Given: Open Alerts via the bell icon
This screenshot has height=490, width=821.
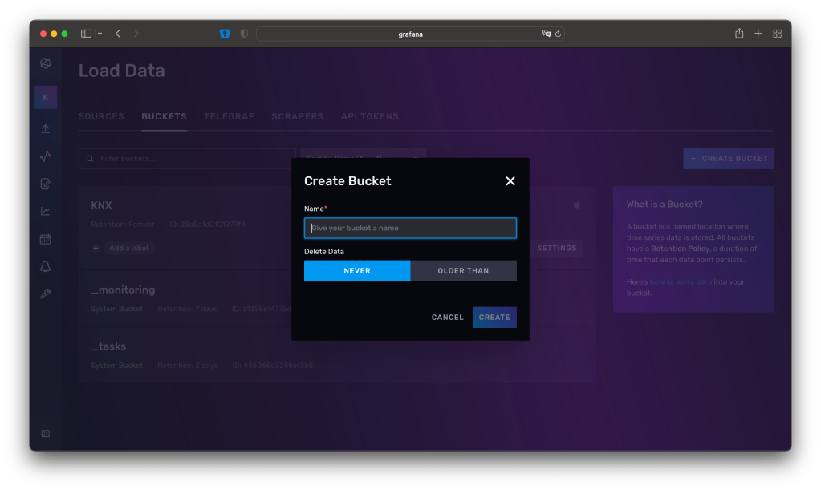Looking at the screenshot, I should click(46, 266).
